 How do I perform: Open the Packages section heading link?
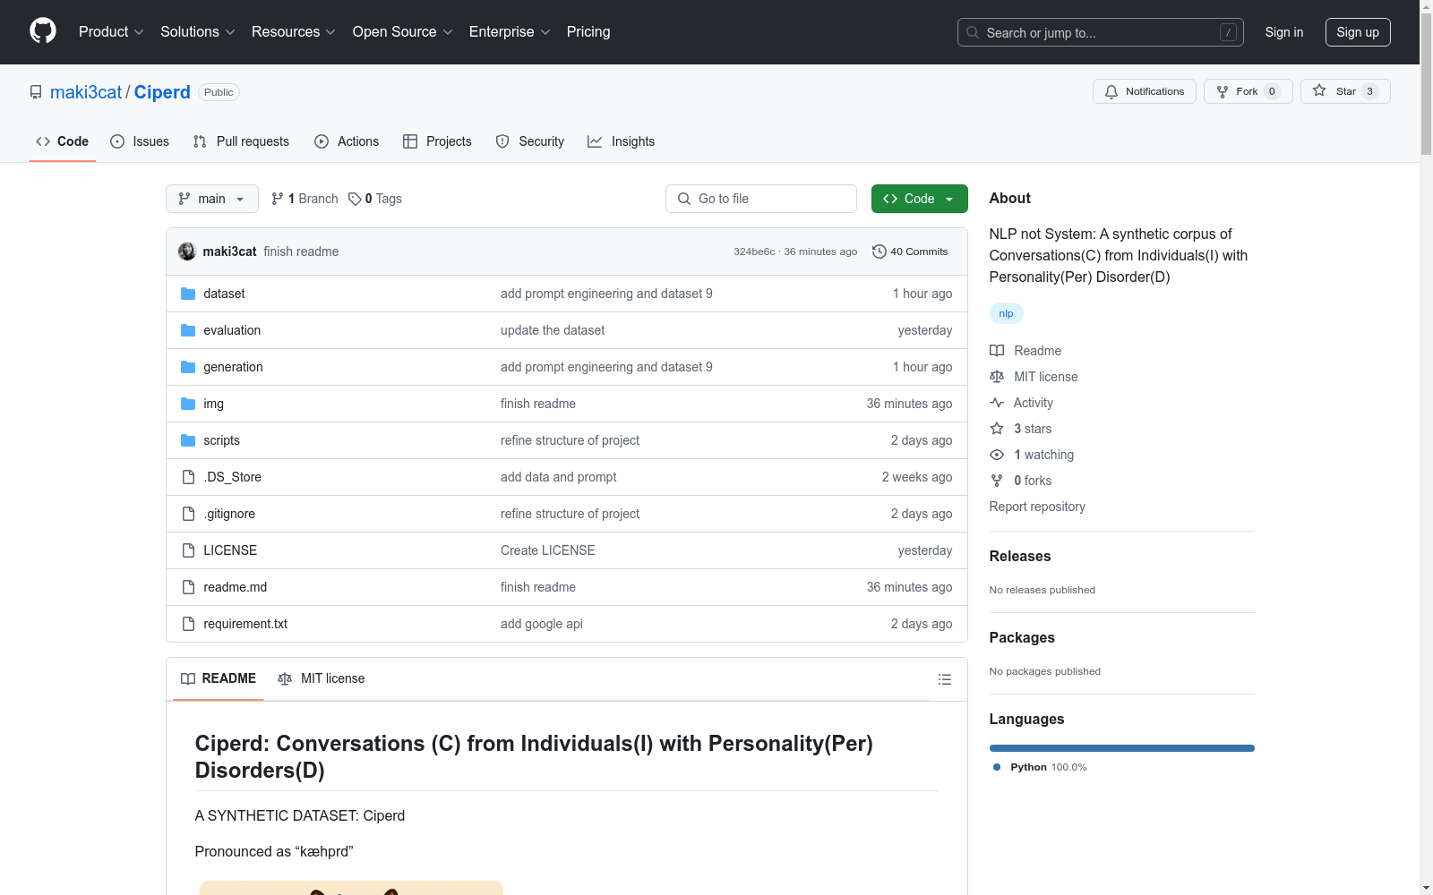click(1022, 637)
